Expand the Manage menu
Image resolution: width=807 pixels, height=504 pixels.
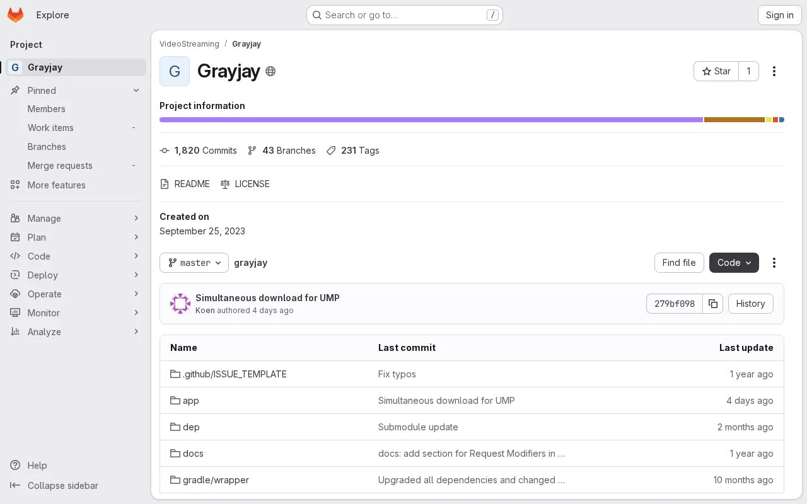(x=76, y=219)
